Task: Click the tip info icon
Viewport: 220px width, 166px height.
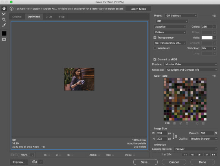Action: pos(11,9)
